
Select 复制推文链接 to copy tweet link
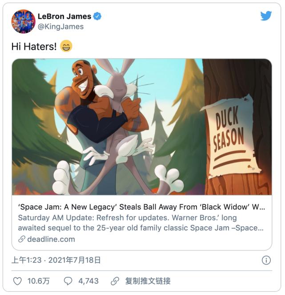click(148, 281)
